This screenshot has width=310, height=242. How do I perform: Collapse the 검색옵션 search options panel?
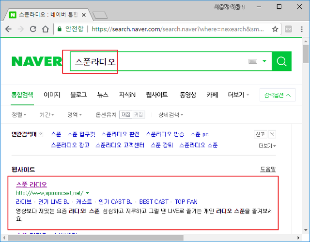coord(278,95)
